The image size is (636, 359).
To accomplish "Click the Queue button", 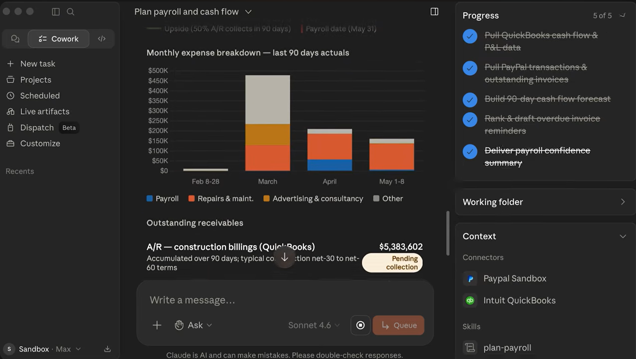I will (x=398, y=325).
